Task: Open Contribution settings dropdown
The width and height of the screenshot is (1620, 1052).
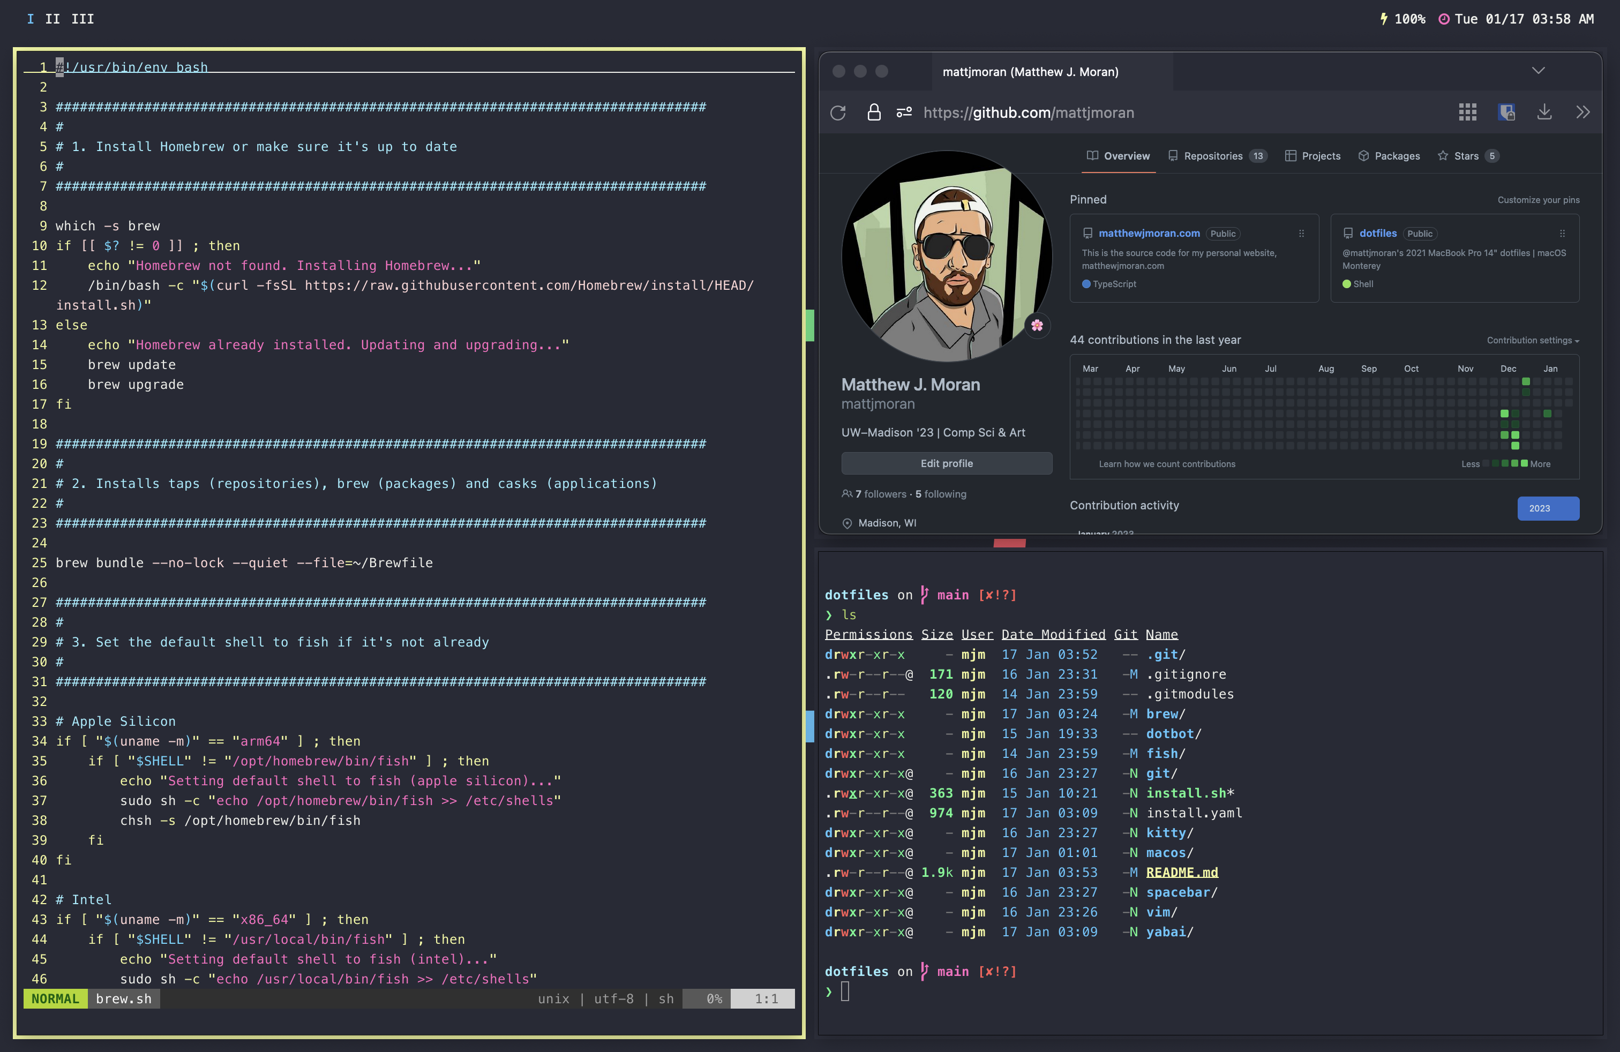Action: 1532,340
